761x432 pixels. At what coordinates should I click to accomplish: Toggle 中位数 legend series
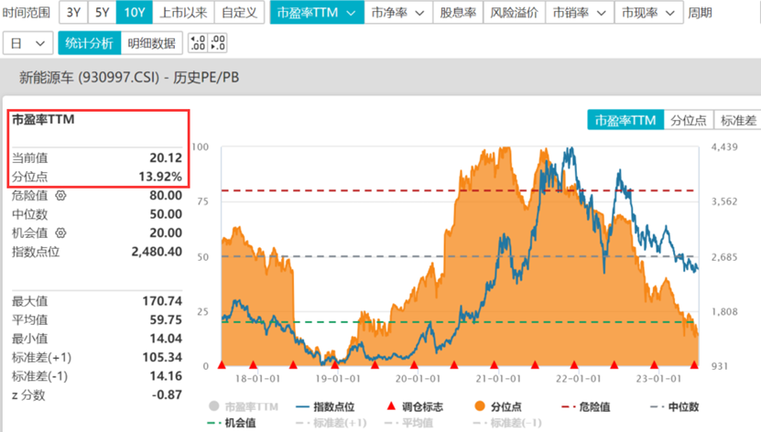tap(674, 406)
